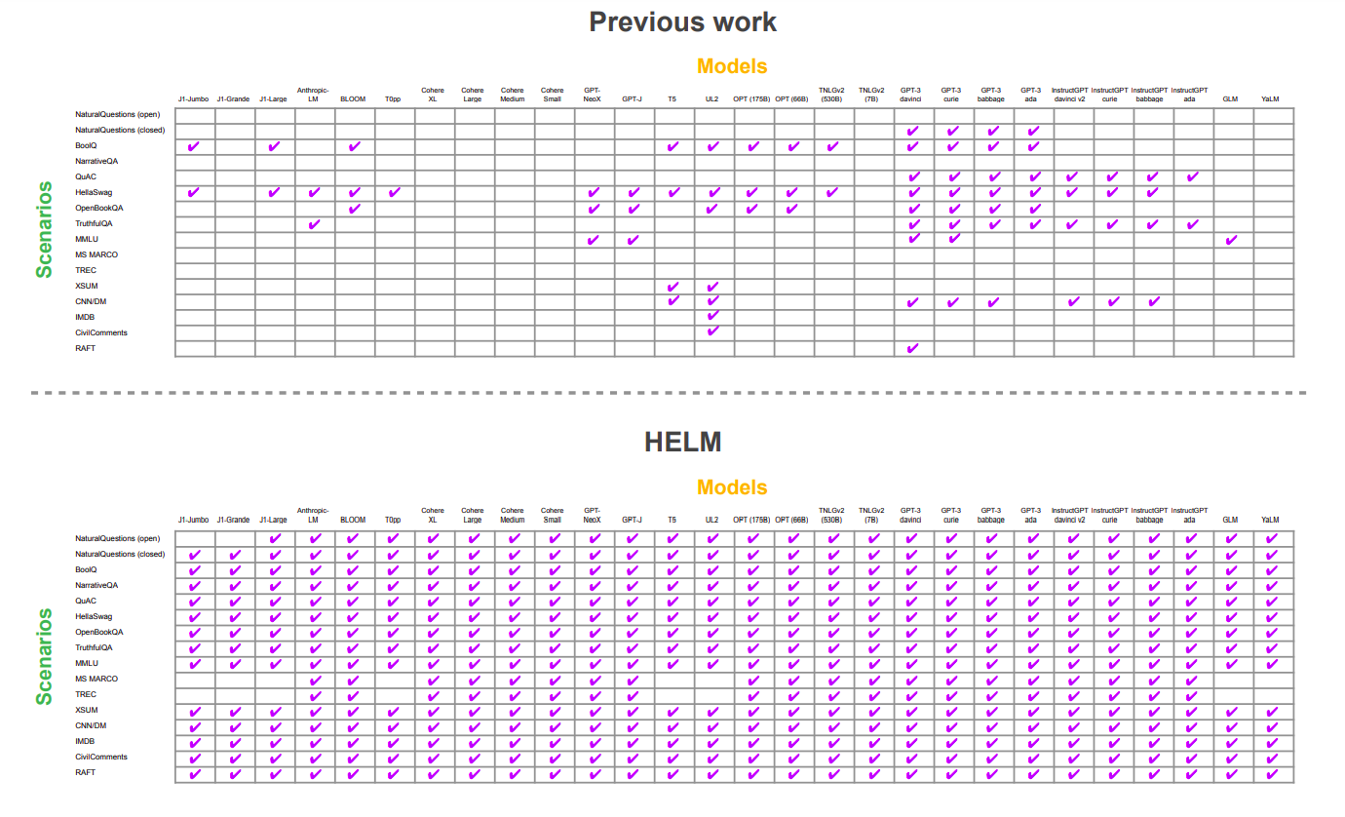Click the 'HELM' section heading
This screenshot has width=1345, height=817.
(683, 442)
